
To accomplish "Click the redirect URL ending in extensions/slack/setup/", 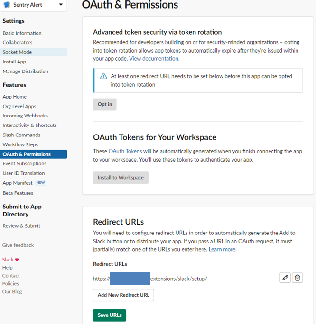I will pos(150,279).
